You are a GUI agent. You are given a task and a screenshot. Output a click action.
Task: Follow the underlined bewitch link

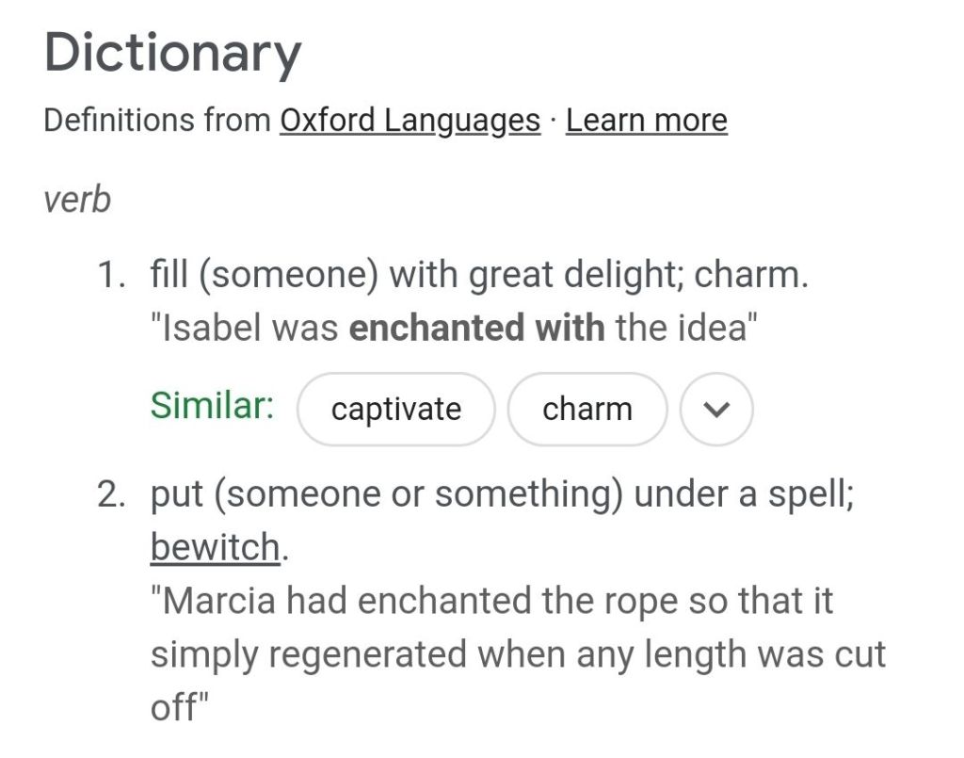click(216, 547)
